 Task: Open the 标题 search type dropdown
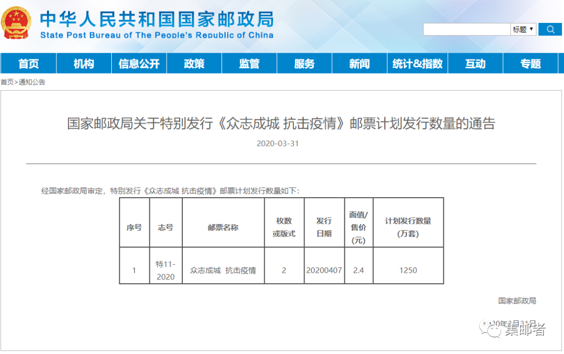pos(523,29)
